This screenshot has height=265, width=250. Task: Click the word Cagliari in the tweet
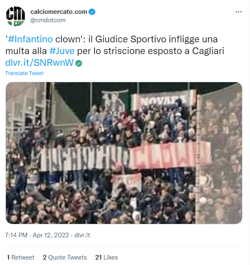click(208, 51)
